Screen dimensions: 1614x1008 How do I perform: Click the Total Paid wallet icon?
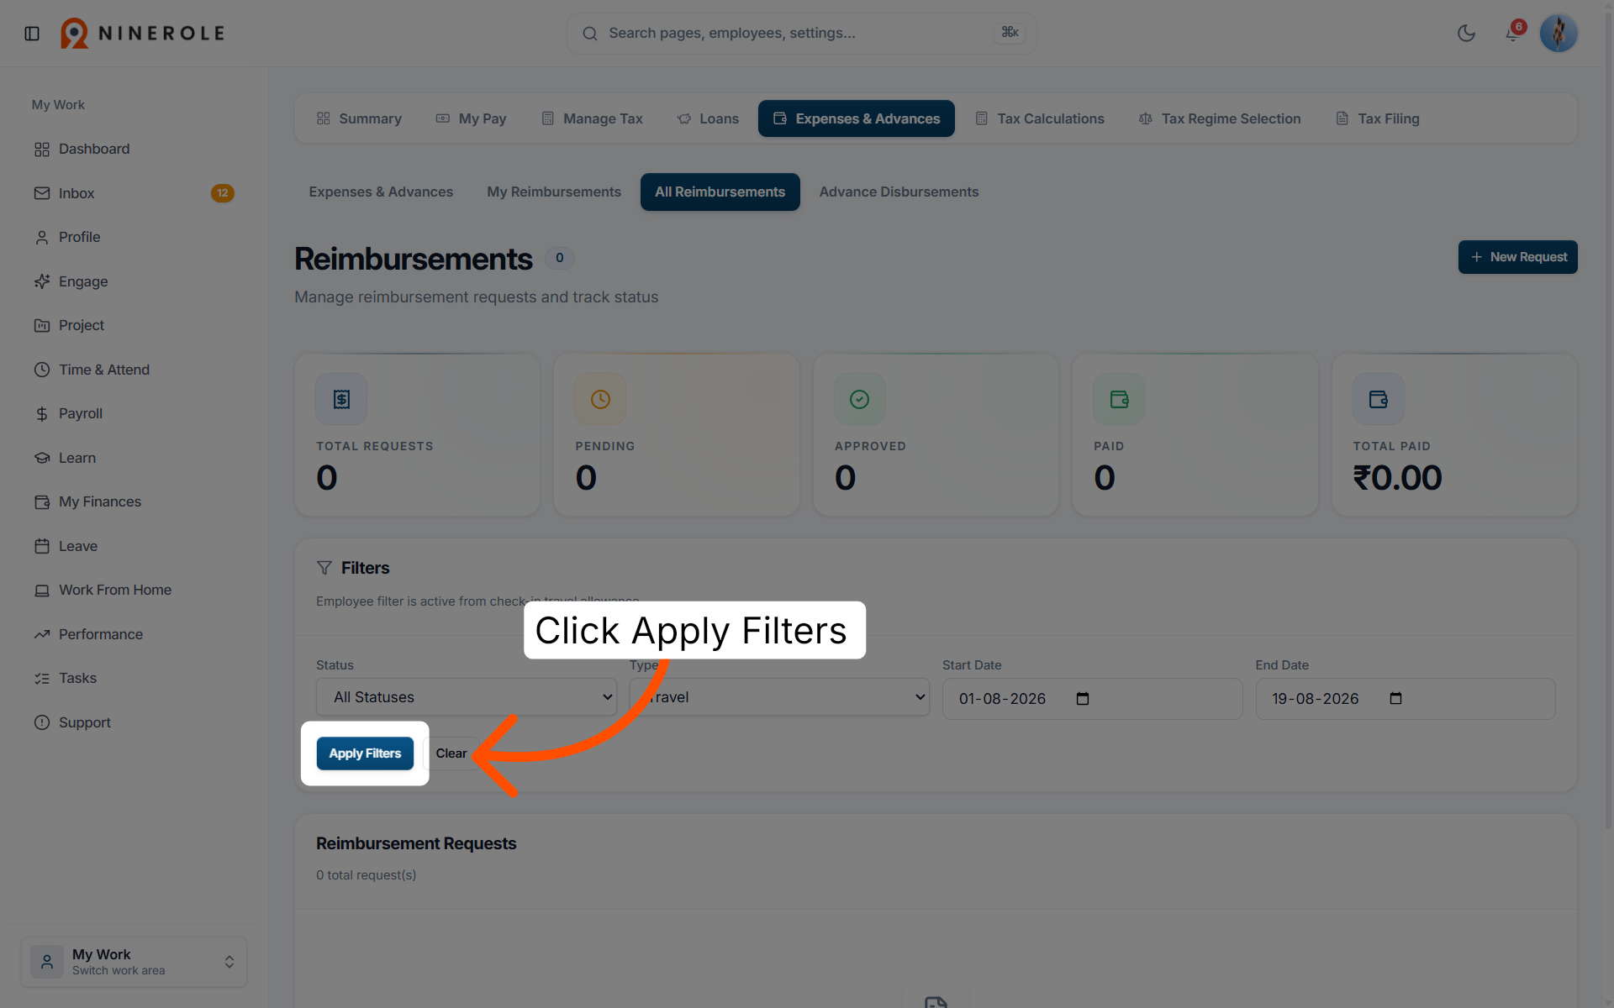click(x=1378, y=399)
